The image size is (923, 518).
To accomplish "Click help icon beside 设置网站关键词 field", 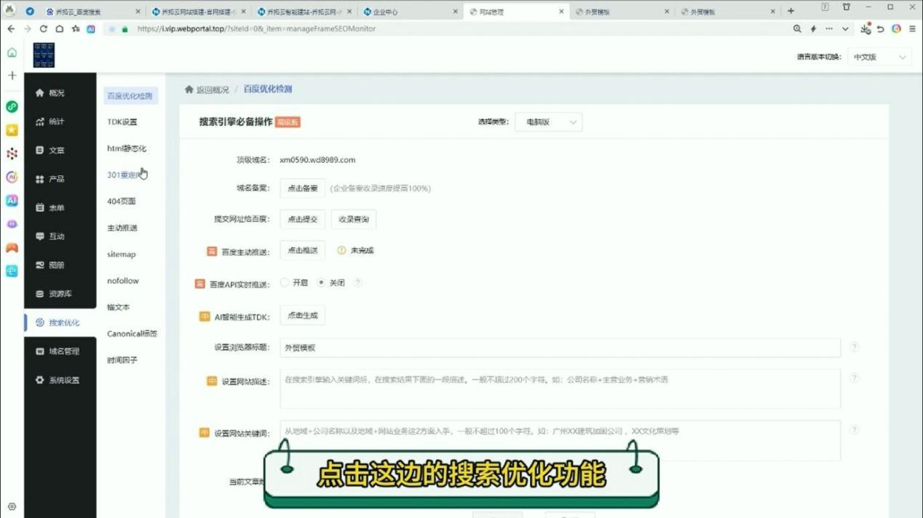I will click(x=855, y=430).
